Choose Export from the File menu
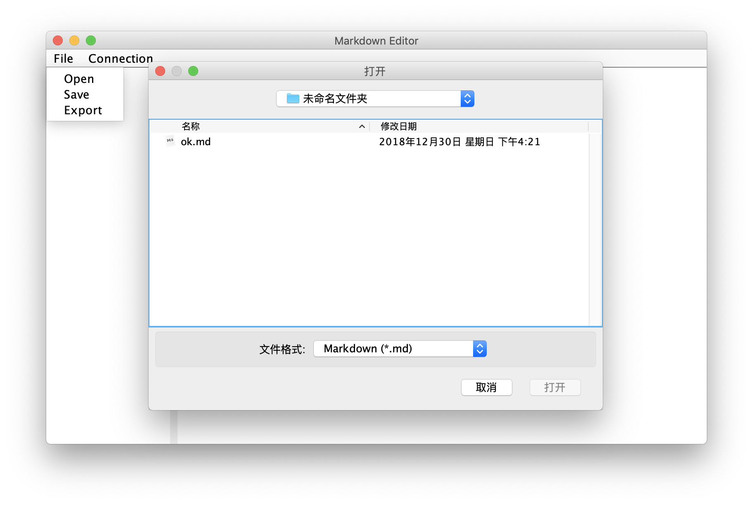This screenshot has width=753, height=505. (83, 110)
